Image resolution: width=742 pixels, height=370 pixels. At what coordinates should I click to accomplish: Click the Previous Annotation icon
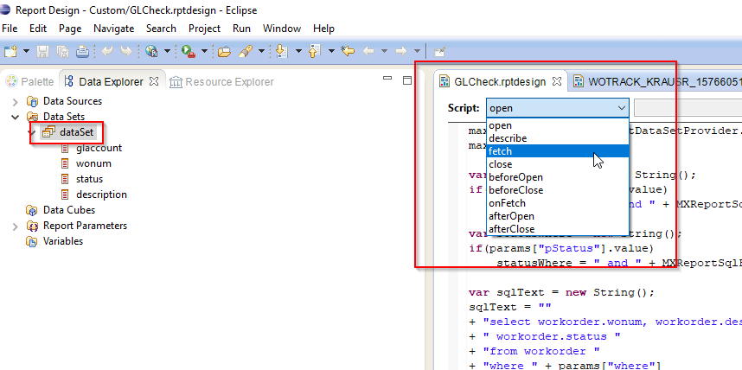tap(315, 51)
